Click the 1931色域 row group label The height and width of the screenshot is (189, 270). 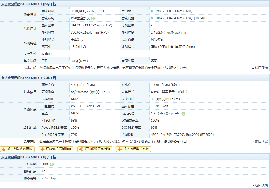coord(31,128)
